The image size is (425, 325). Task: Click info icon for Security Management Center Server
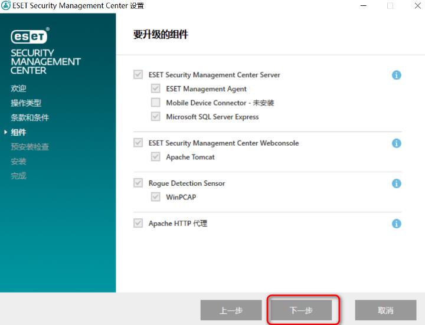tap(396, 75)
